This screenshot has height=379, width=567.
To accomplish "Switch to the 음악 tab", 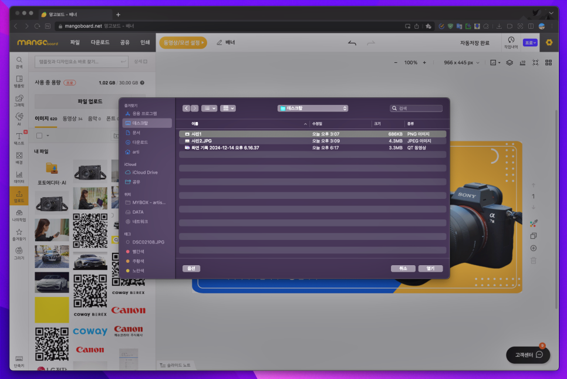I will coord(94,119).
